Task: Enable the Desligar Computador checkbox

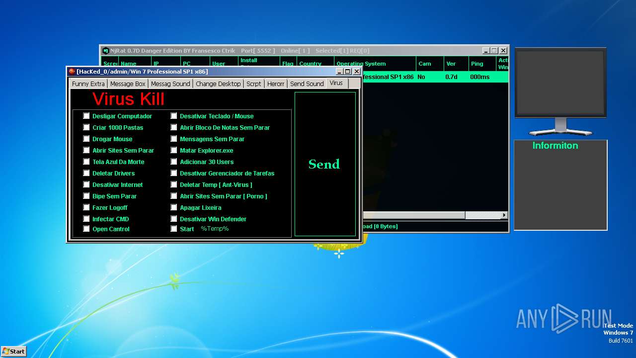Action: (x=86, y=116)
